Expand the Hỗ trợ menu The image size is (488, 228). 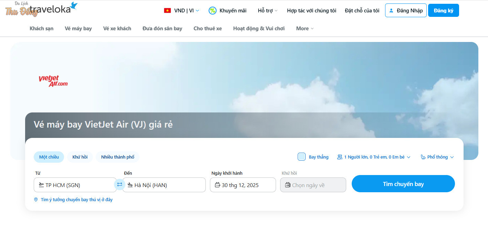click(x=267, y=11)
